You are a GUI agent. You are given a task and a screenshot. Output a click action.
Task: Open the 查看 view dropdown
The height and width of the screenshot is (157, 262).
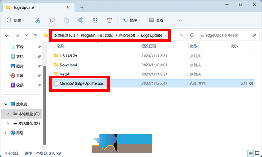[x=158, y=20]
